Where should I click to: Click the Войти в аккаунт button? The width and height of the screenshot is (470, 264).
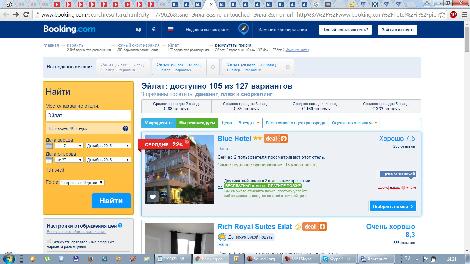click(397, 30)
